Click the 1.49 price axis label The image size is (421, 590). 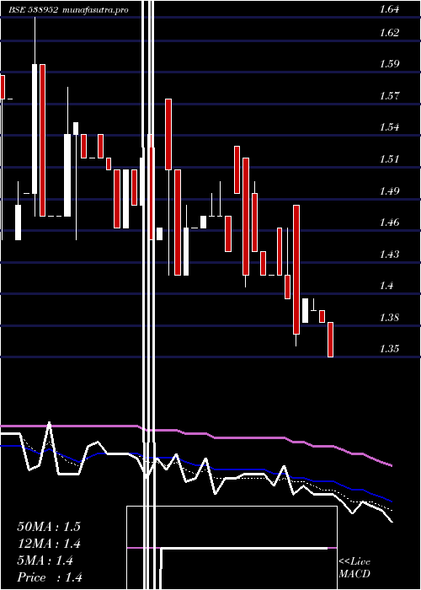(x=389, y=191)
